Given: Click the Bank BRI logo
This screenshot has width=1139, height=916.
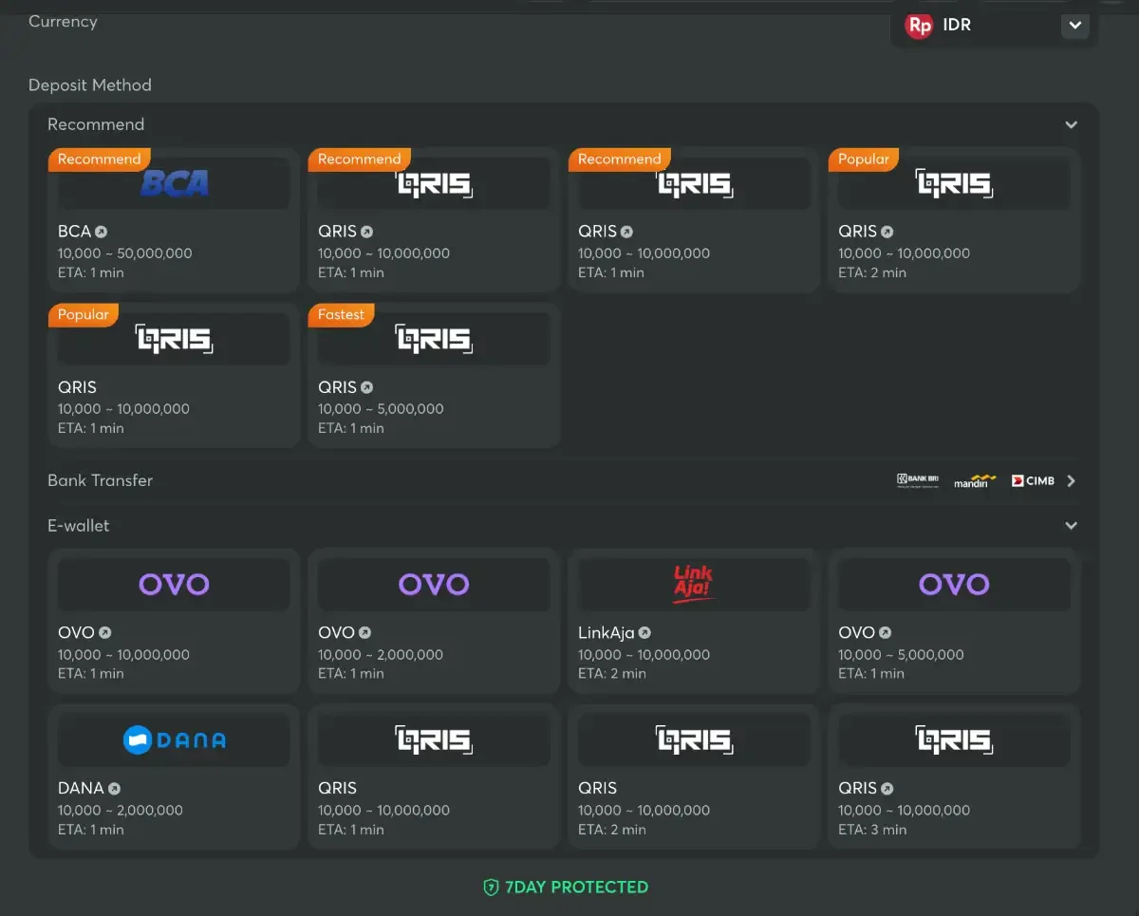Looking at the screenshot, I should (x=918, y=480).
